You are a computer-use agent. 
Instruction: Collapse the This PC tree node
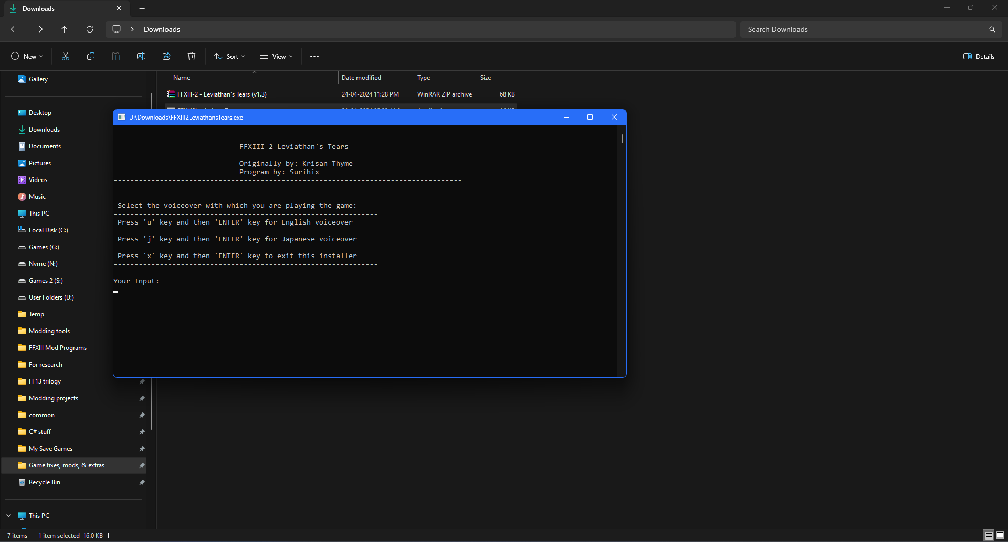click(x=9, y=516)
